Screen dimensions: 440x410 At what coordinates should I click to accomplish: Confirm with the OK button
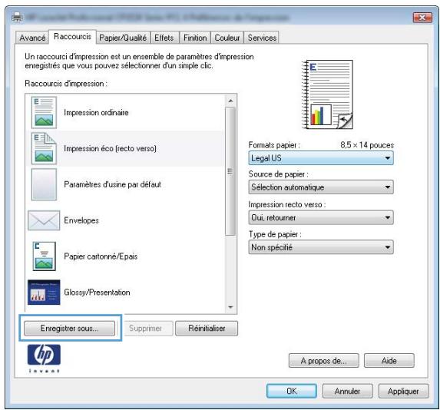[292, 391]
